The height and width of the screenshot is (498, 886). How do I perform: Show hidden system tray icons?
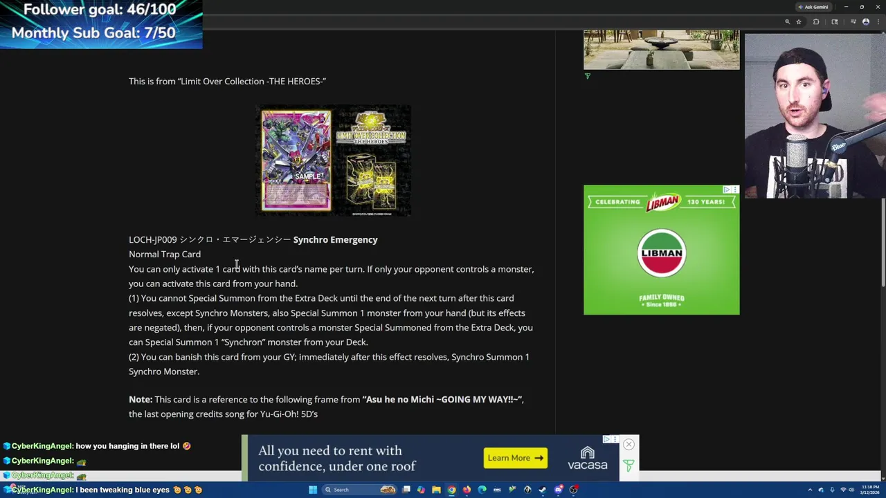810,490
